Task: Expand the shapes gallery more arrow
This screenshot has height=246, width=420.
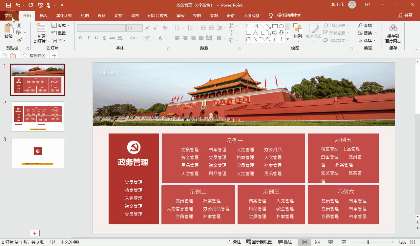Action: pyautogui.click(x=287, y=40)
